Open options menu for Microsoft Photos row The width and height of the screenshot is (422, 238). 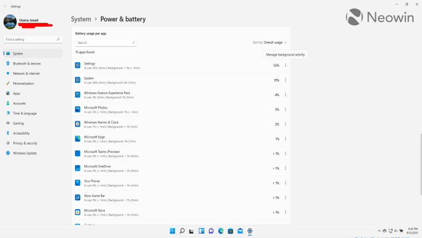[x=285, y=110]
